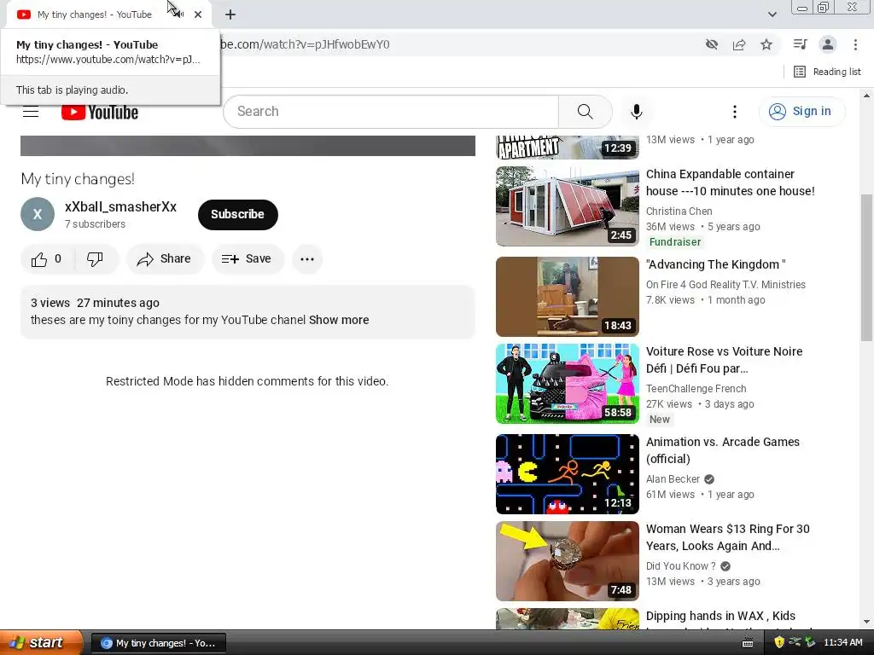
Task: Open Did You Know ? channel
Action: [680, 566]
